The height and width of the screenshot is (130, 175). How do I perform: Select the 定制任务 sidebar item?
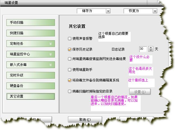pos(31,44)
